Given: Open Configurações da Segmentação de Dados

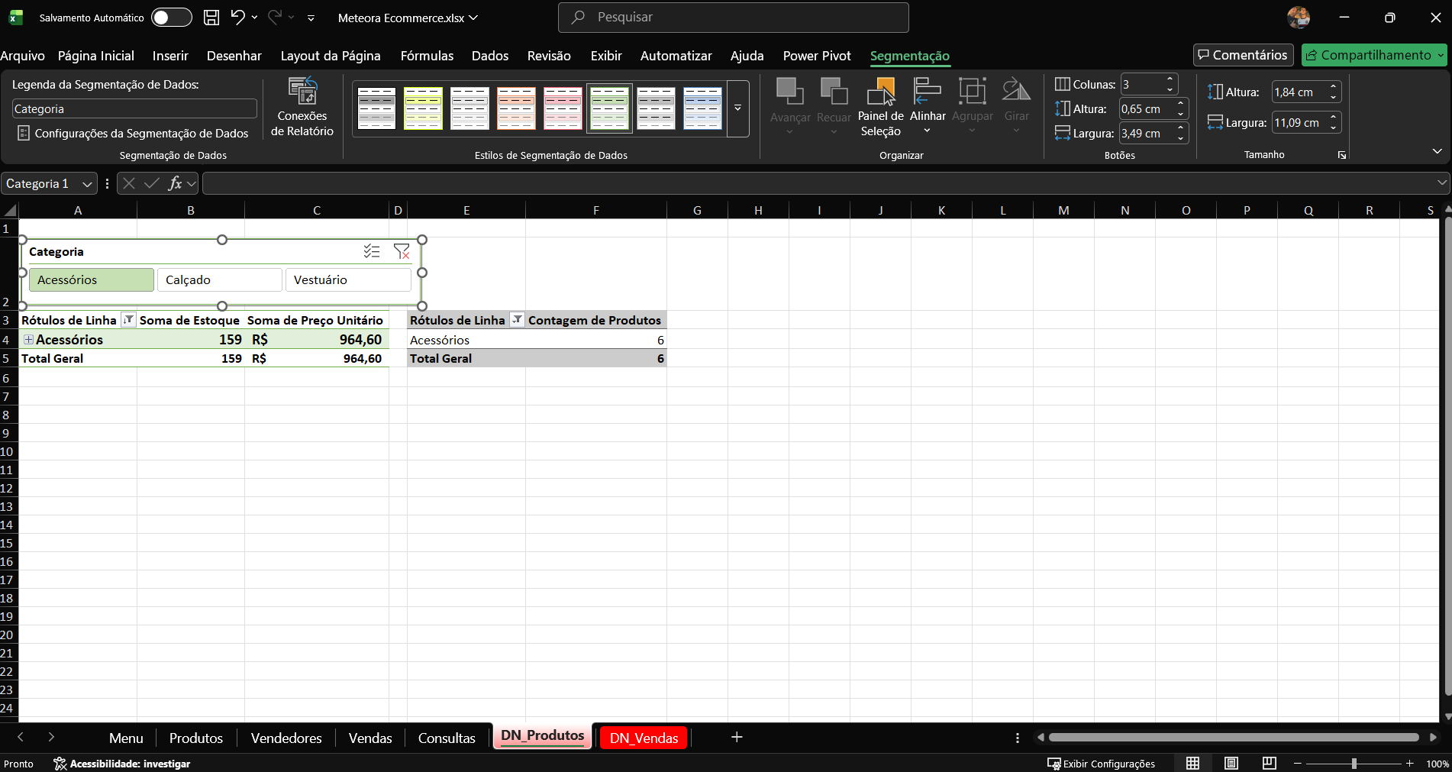Looking at the screenshot, I should (x=133, y=134).
